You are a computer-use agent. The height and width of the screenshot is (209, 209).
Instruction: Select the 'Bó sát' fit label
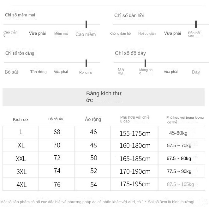pos(11,72)
